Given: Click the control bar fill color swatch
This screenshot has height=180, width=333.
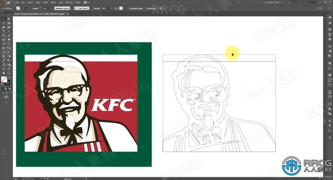Looking at the screenshot, I should click(x=18, y=8).
